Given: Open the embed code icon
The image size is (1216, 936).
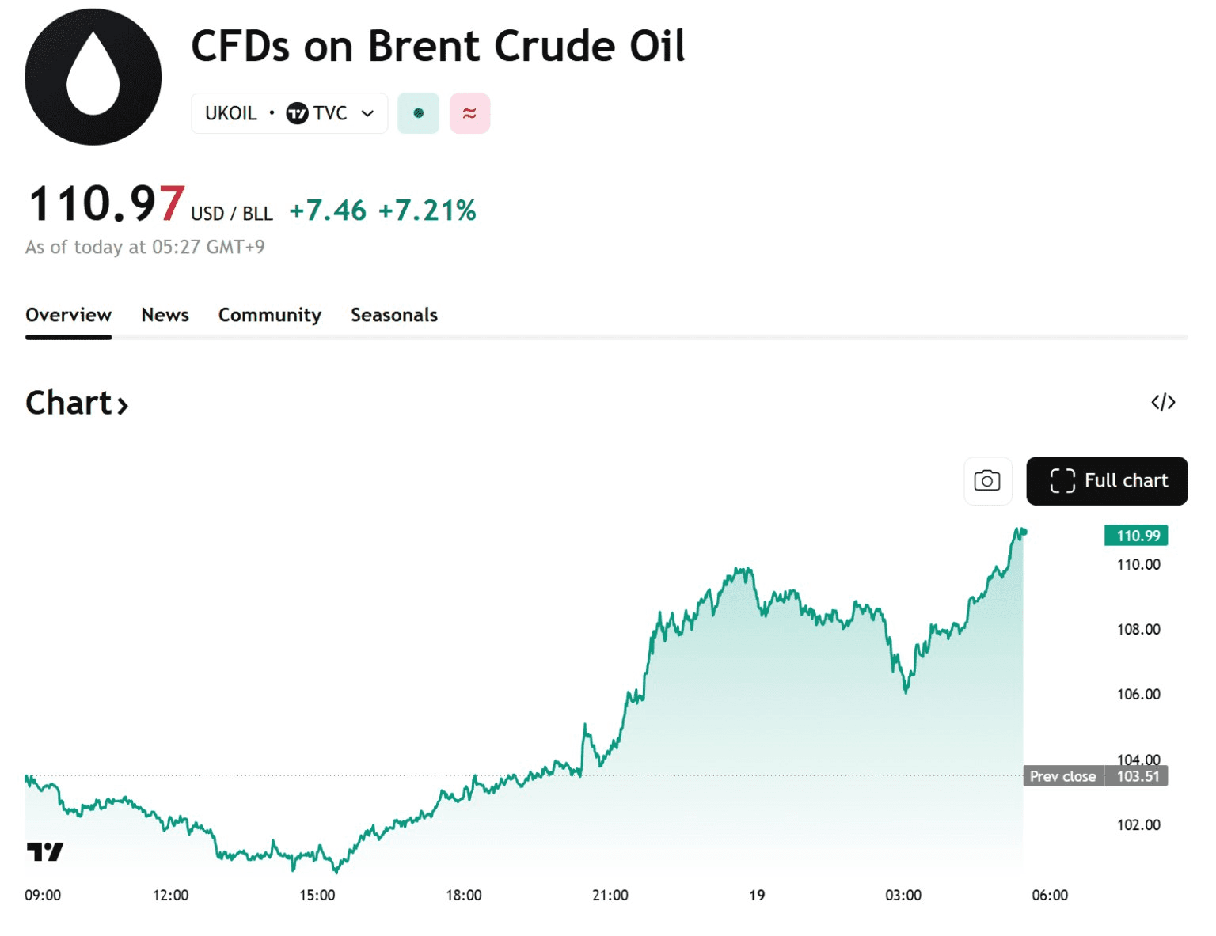Looking at the screenshot, I should point(1163,403).
